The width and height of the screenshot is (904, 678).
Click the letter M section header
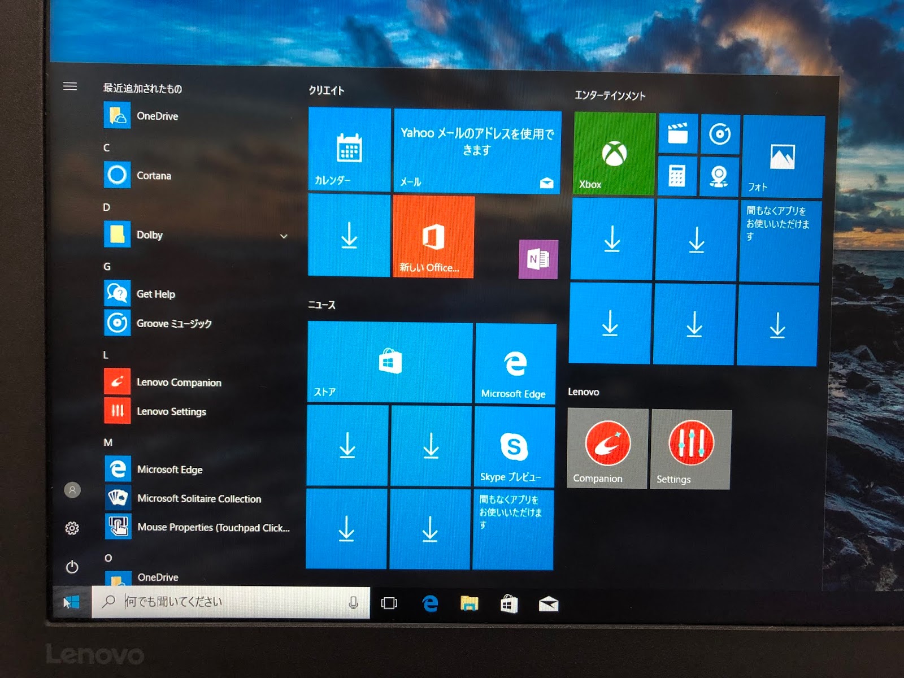point(108,442)
